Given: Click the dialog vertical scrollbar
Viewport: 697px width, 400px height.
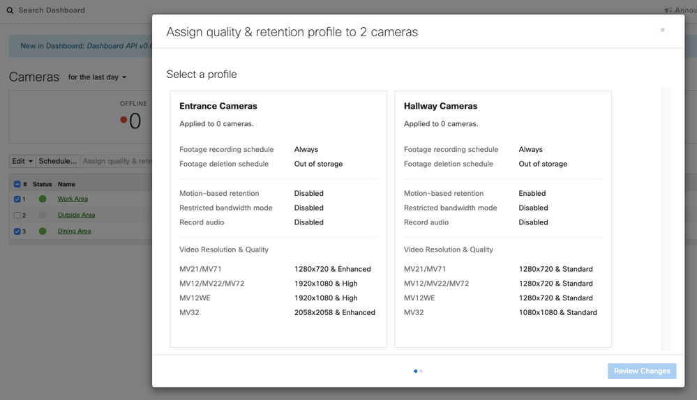Looking at the screenshot, I should coord(666,219).
